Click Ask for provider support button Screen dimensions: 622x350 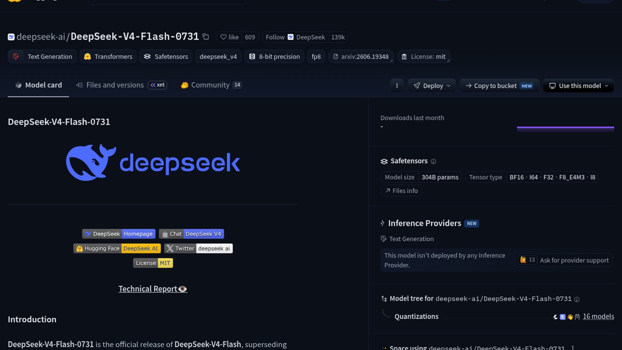coord(564,260)
